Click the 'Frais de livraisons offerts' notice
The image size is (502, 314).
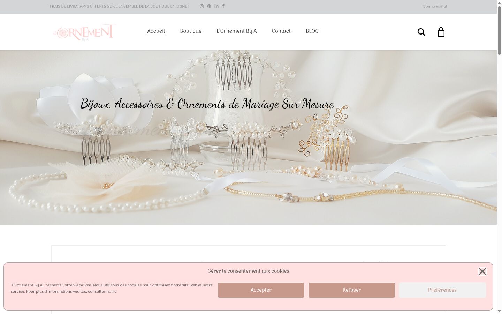pos(119,6)
